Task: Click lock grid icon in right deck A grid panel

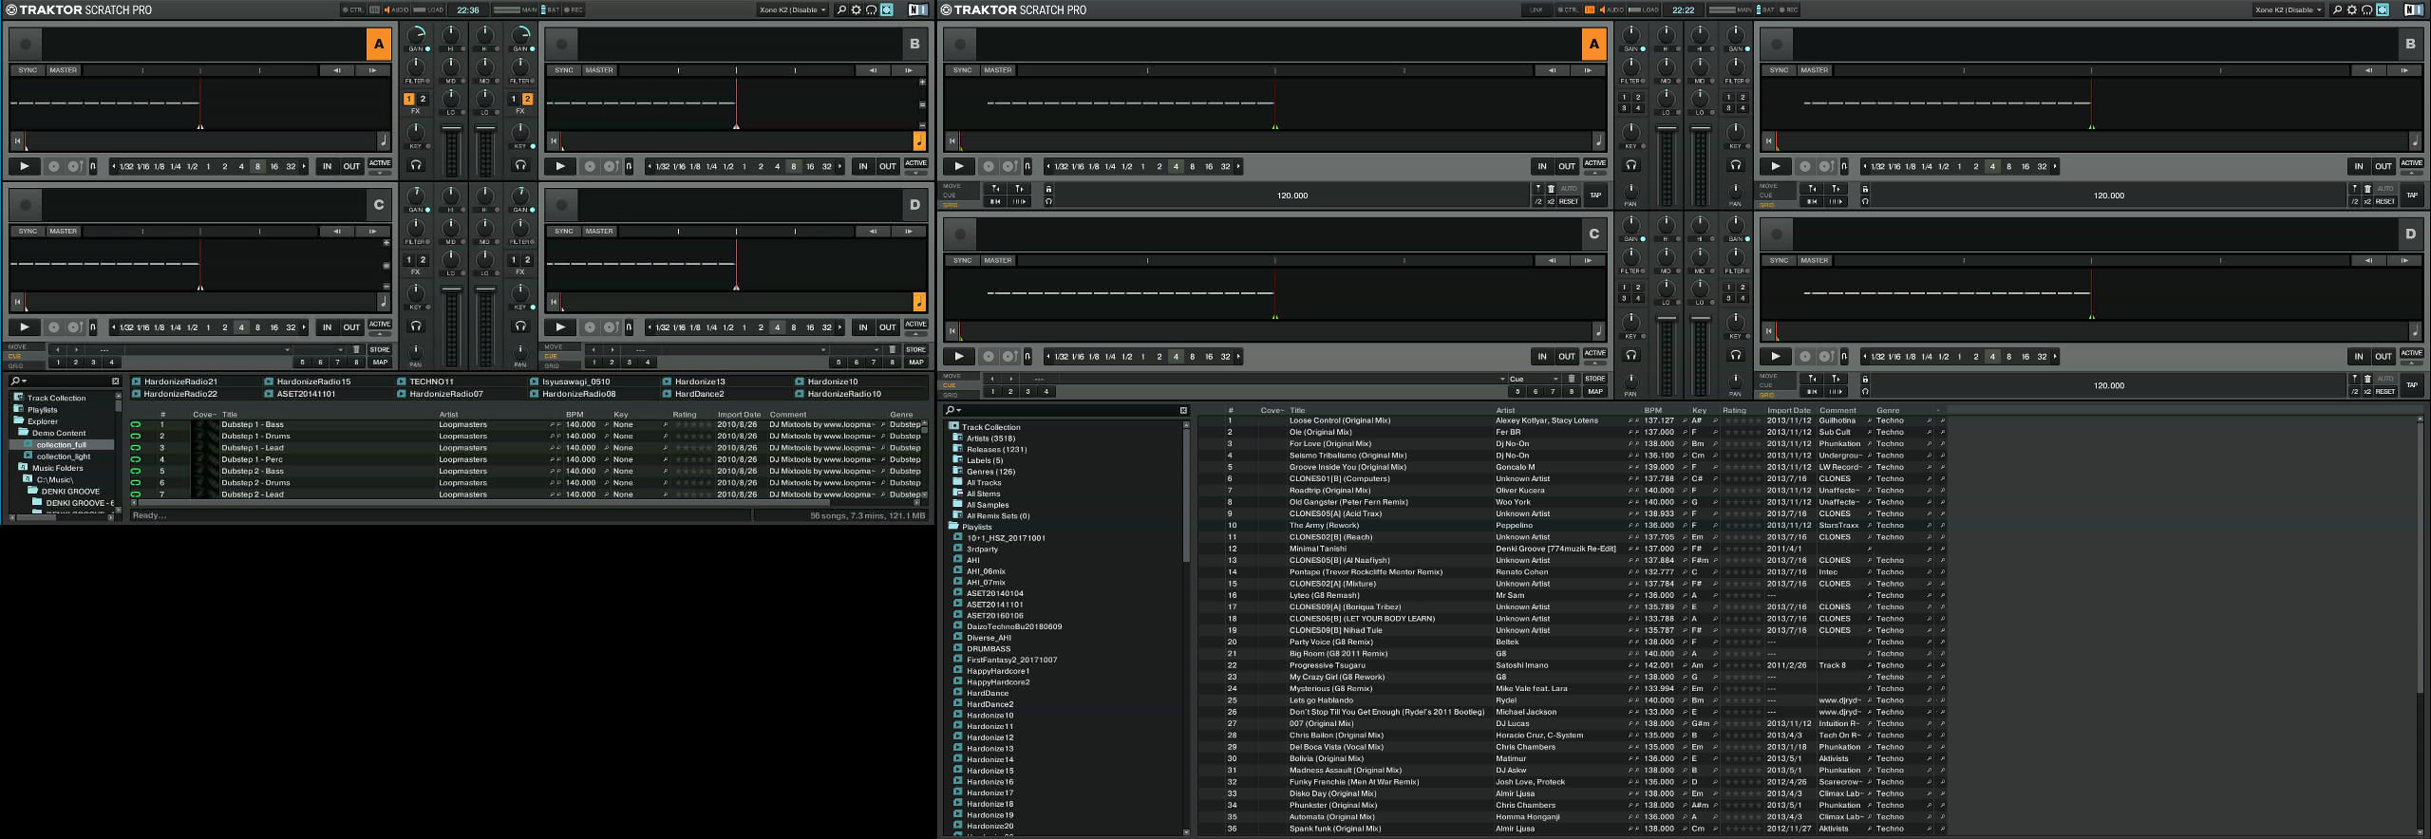Action: coord(1048,189)
